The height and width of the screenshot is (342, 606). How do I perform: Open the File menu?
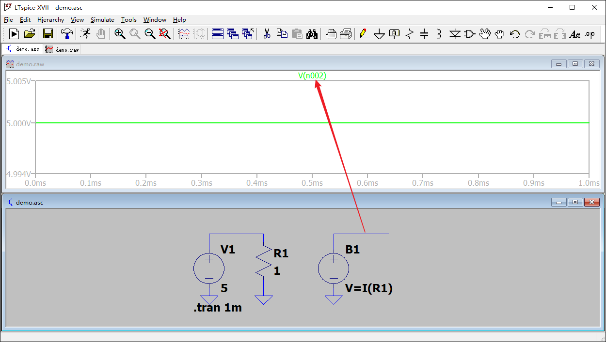[x=8, y=20]
